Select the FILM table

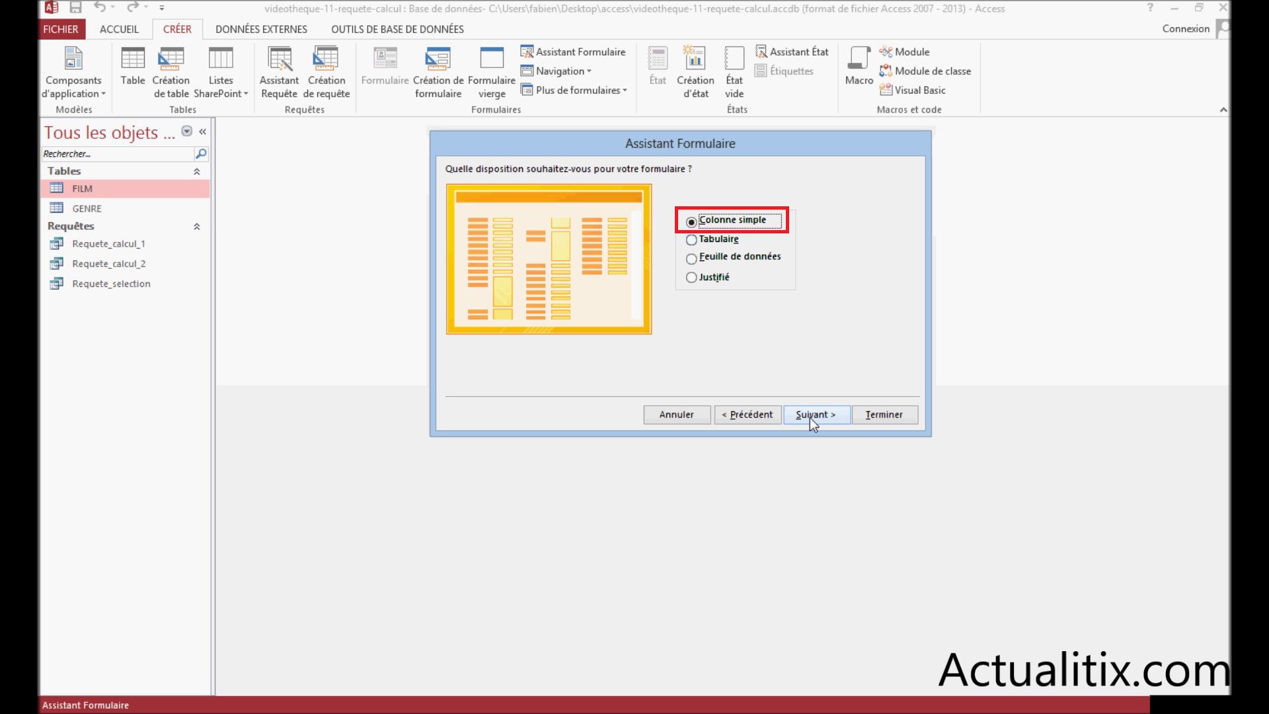[x=126, y=188]
